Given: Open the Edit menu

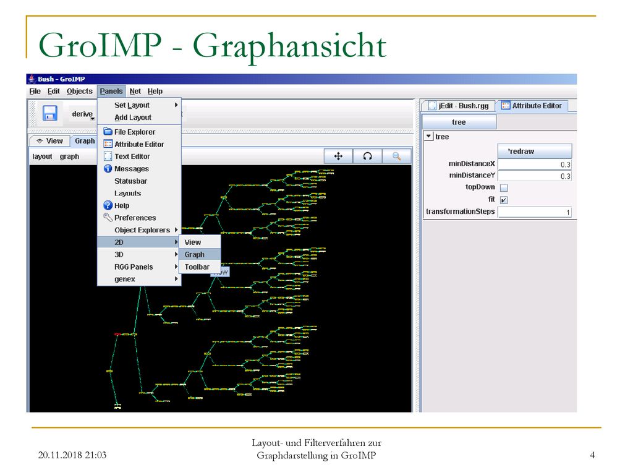Looking at the screenshot, I should [53, 92].
